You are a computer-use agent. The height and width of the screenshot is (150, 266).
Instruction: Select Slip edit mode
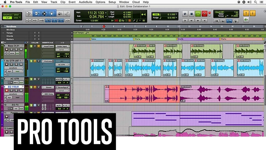coord(7,18)
